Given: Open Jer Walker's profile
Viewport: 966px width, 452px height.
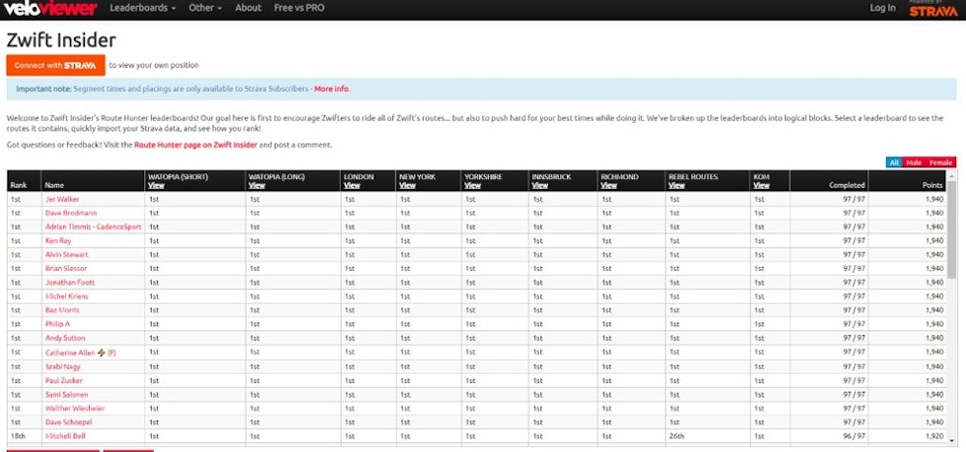Looking at the screenshot, I should [62, 199].
